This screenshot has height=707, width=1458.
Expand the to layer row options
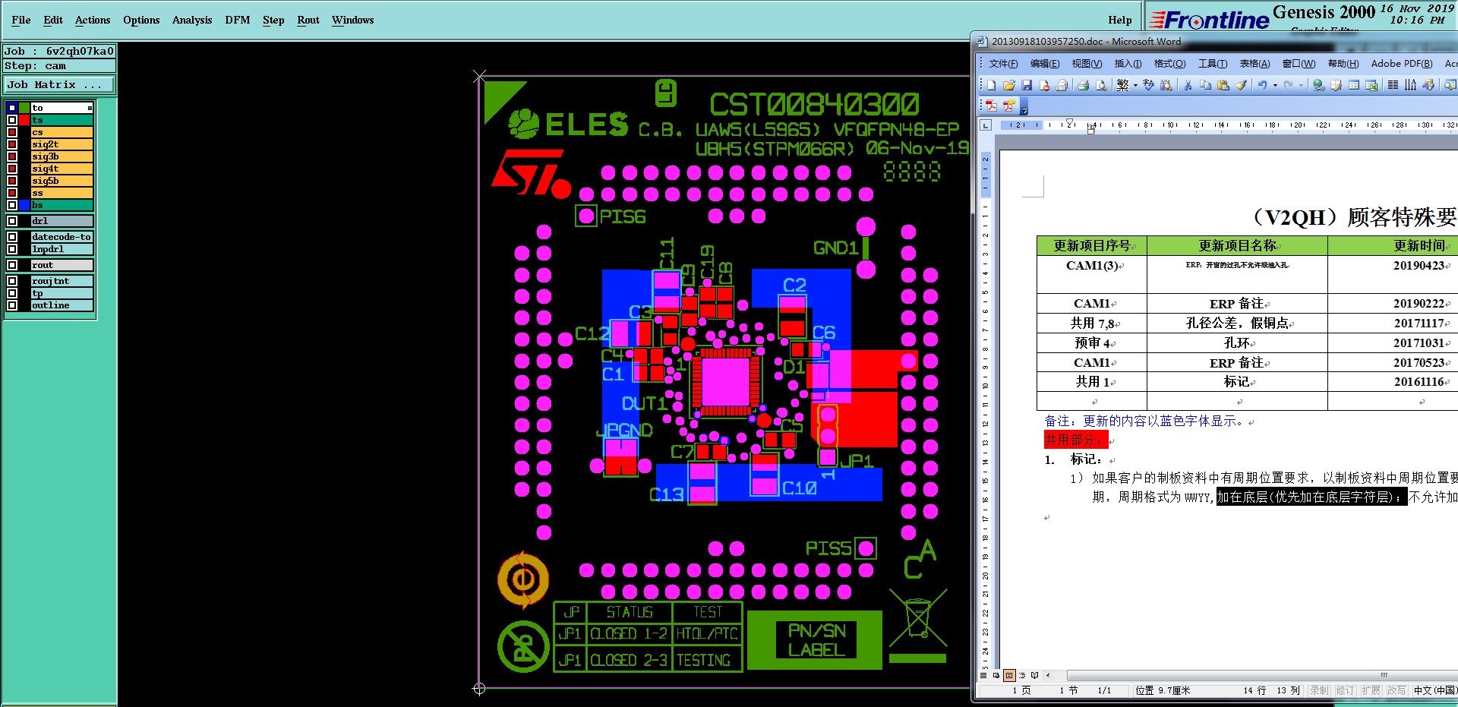point(90,108)
